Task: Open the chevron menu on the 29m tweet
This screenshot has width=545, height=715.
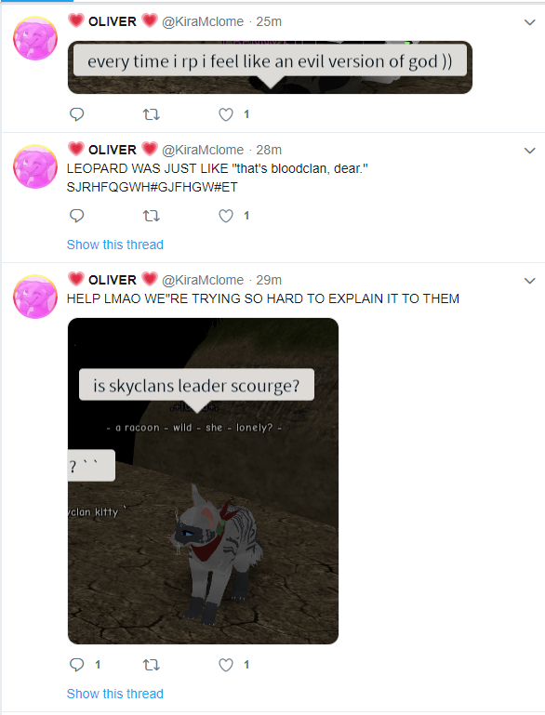Action: pyautogui.click(x=529, y=281)
